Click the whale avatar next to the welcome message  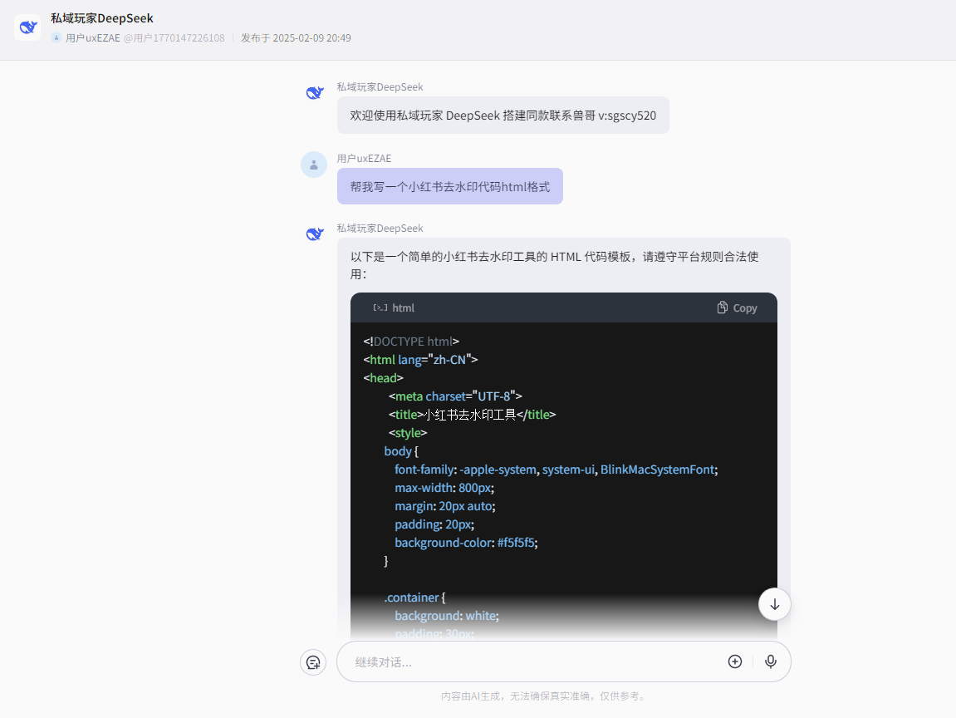click(314, 92)
